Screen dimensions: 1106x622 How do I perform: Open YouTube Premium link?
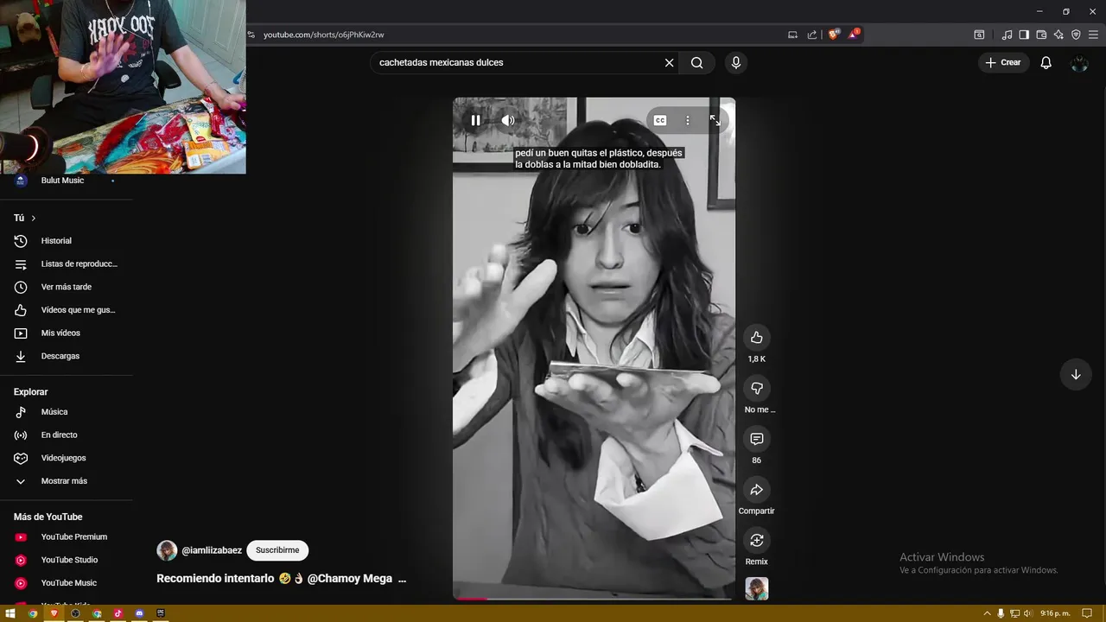coord(67,536)
